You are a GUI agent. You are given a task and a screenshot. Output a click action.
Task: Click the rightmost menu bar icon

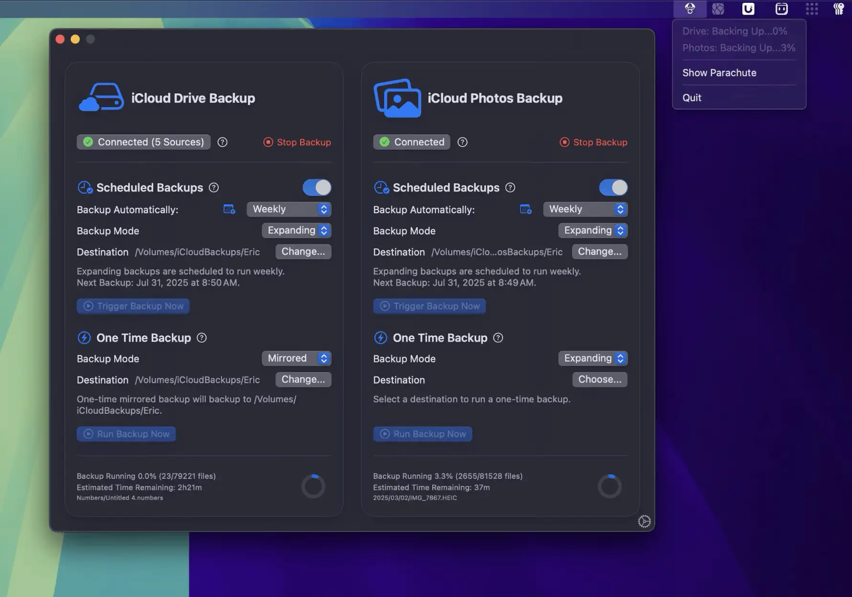point(839,9)
